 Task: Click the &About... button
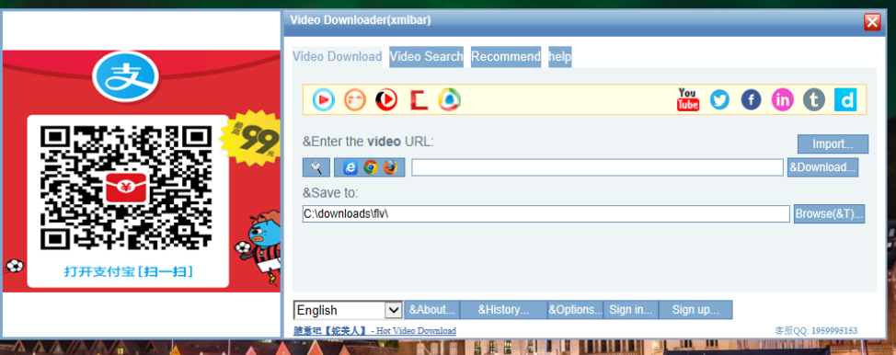[432, 310]
